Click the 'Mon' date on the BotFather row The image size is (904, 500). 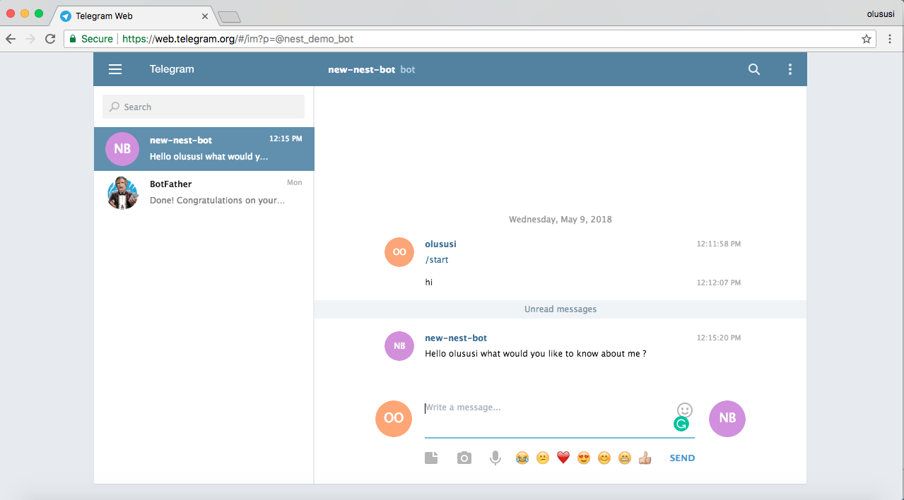click(295, 183)
